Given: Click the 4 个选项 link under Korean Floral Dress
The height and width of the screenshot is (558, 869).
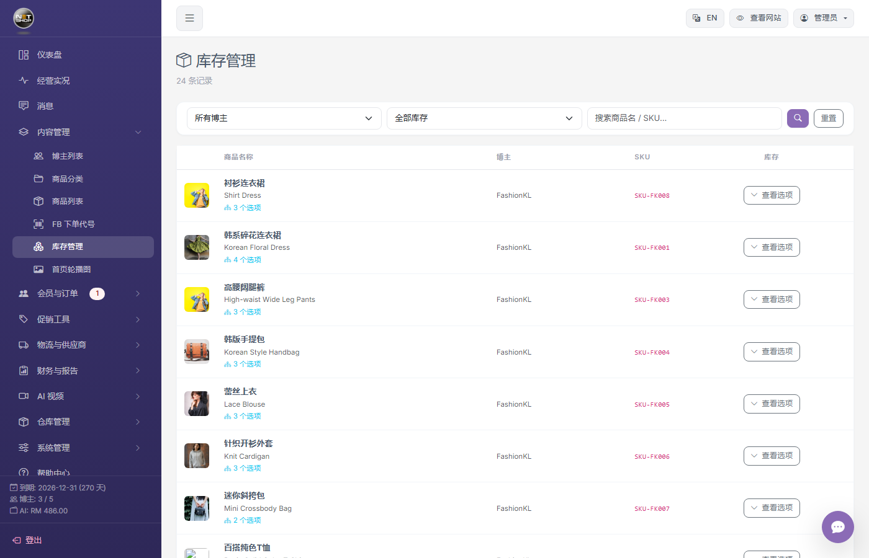Looking at the screenshot, I should coord(243,260).
